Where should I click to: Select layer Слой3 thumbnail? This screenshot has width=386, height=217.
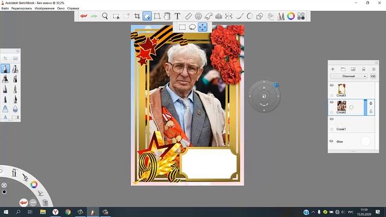[x=341, y=89]
